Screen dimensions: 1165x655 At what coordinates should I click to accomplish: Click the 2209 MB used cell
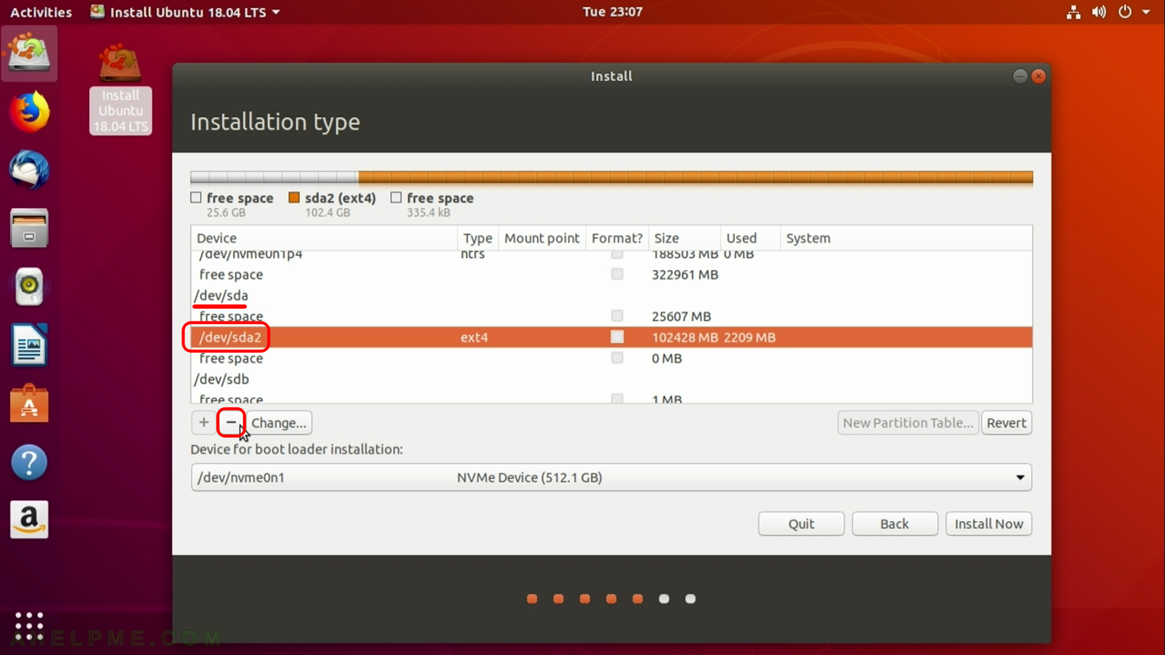tap(749, 337)
